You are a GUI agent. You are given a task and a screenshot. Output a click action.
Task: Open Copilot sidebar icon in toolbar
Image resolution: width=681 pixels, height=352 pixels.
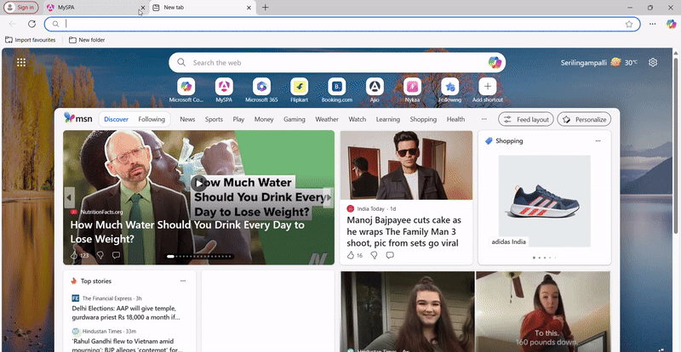coord(670,24)
